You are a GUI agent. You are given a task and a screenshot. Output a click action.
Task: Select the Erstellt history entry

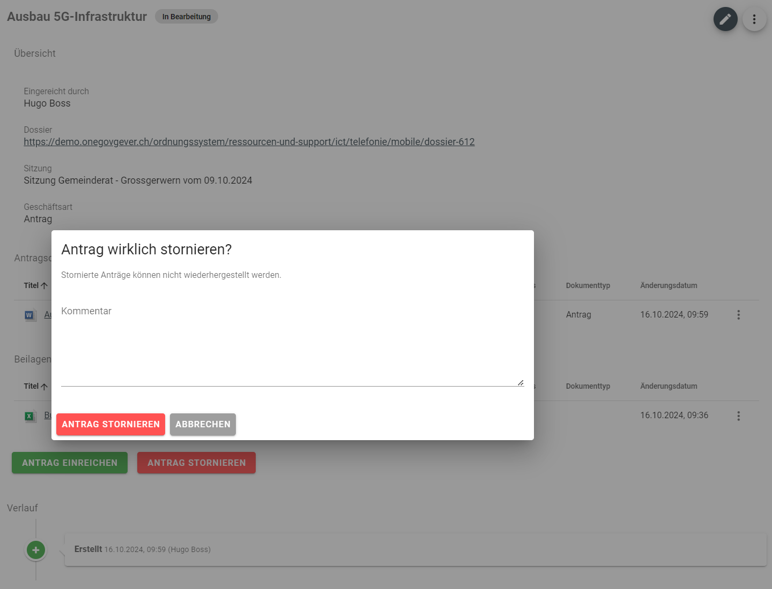415,549
